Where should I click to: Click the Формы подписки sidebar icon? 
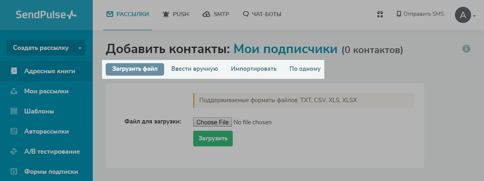(x=14, y=172)
